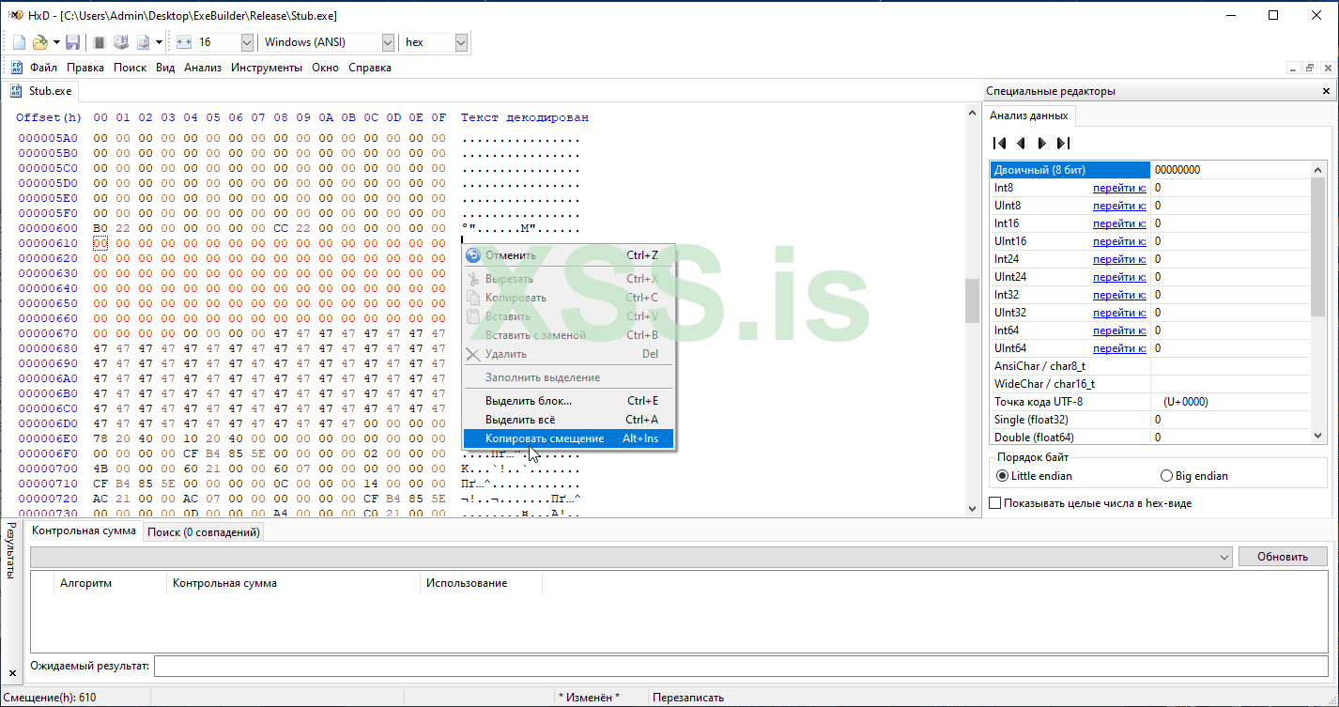Open the Анализ menu in menu bar
The image size is (1339, 707).
point(203,68)
